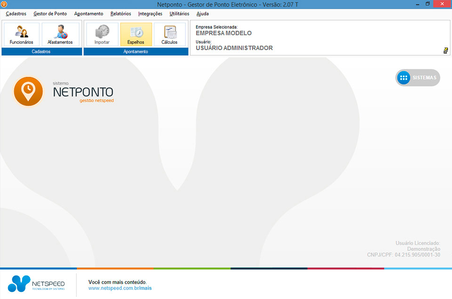Screen dimensions: 452x299
Task: Click the Netspeed logo in the footer
Action: point(36,284)
